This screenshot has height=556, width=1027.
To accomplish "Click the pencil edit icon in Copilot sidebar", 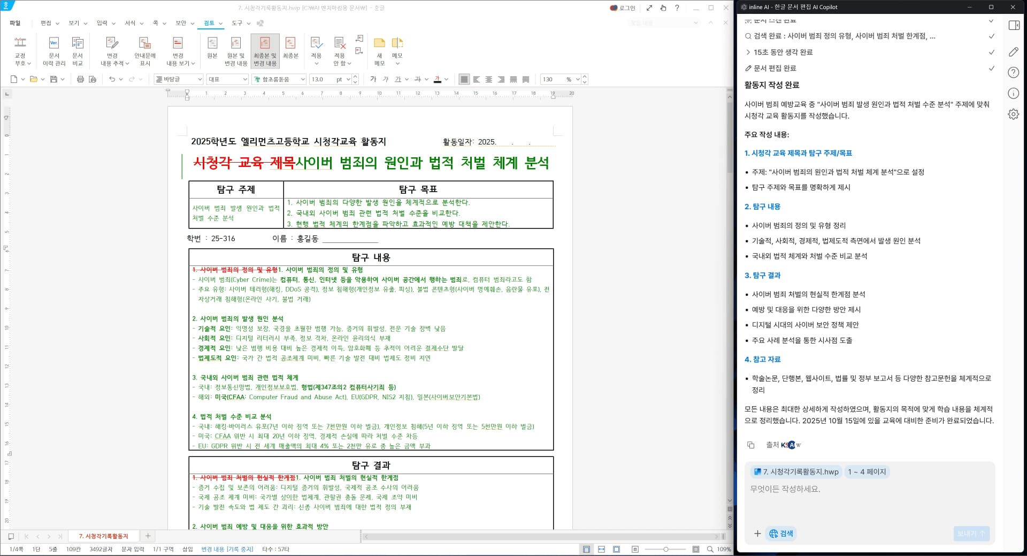I will click(1013, 51).
